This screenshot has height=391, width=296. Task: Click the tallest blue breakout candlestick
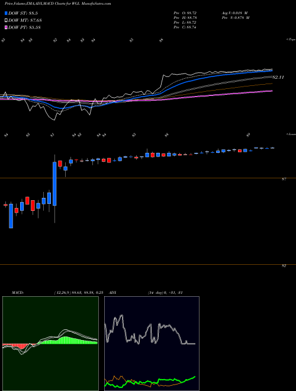pos(54,184)
